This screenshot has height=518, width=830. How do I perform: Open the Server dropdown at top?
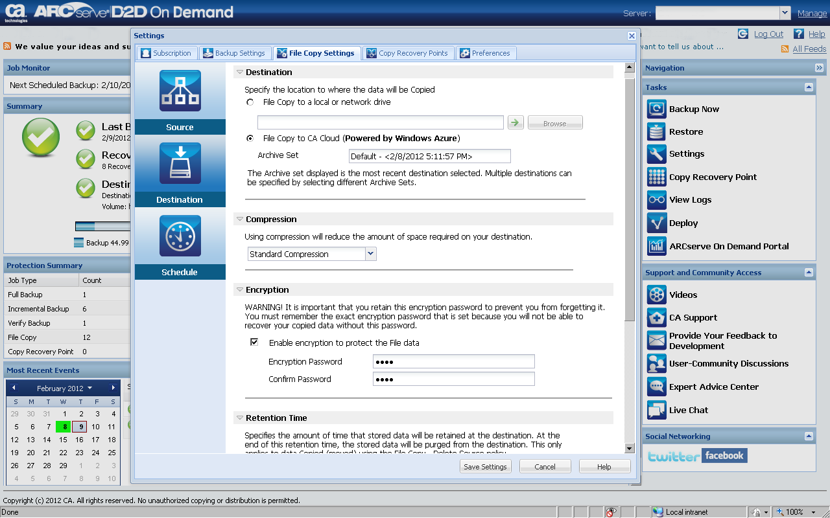tap(785, 13)
